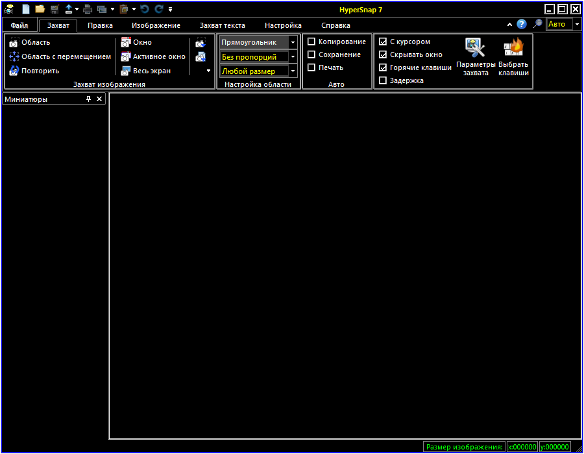Uncheck the Скрывать окно option

click(383, 54)
